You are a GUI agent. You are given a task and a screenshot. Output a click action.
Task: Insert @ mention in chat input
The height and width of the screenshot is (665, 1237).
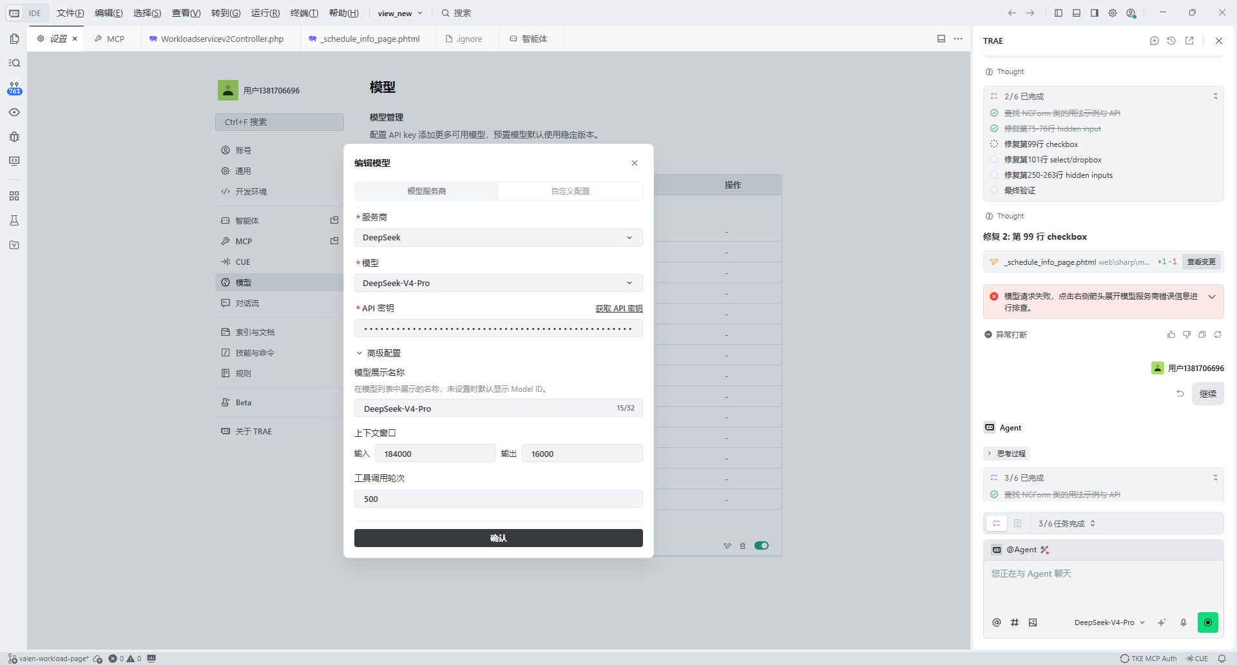click(997, 622)
